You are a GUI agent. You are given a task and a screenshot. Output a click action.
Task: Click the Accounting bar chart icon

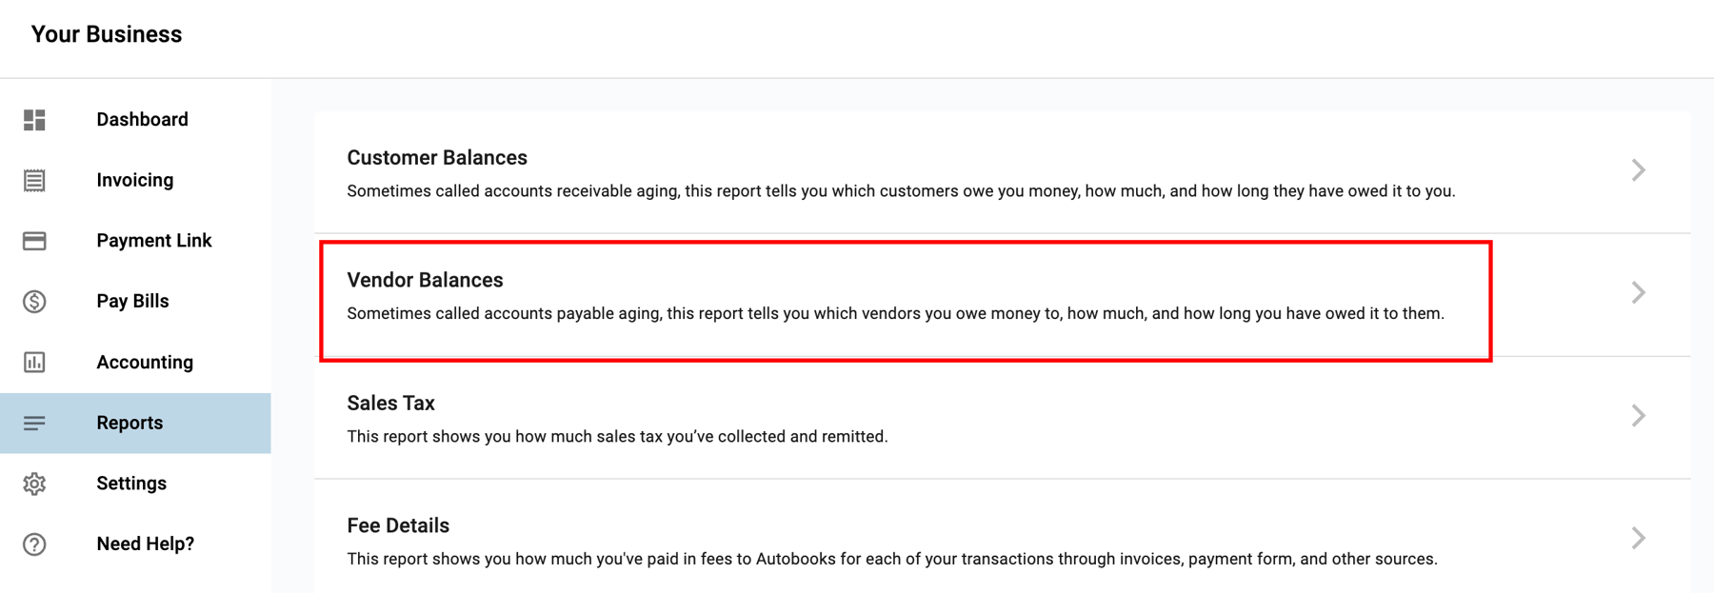pyautogui.click(x=34, y=362)
